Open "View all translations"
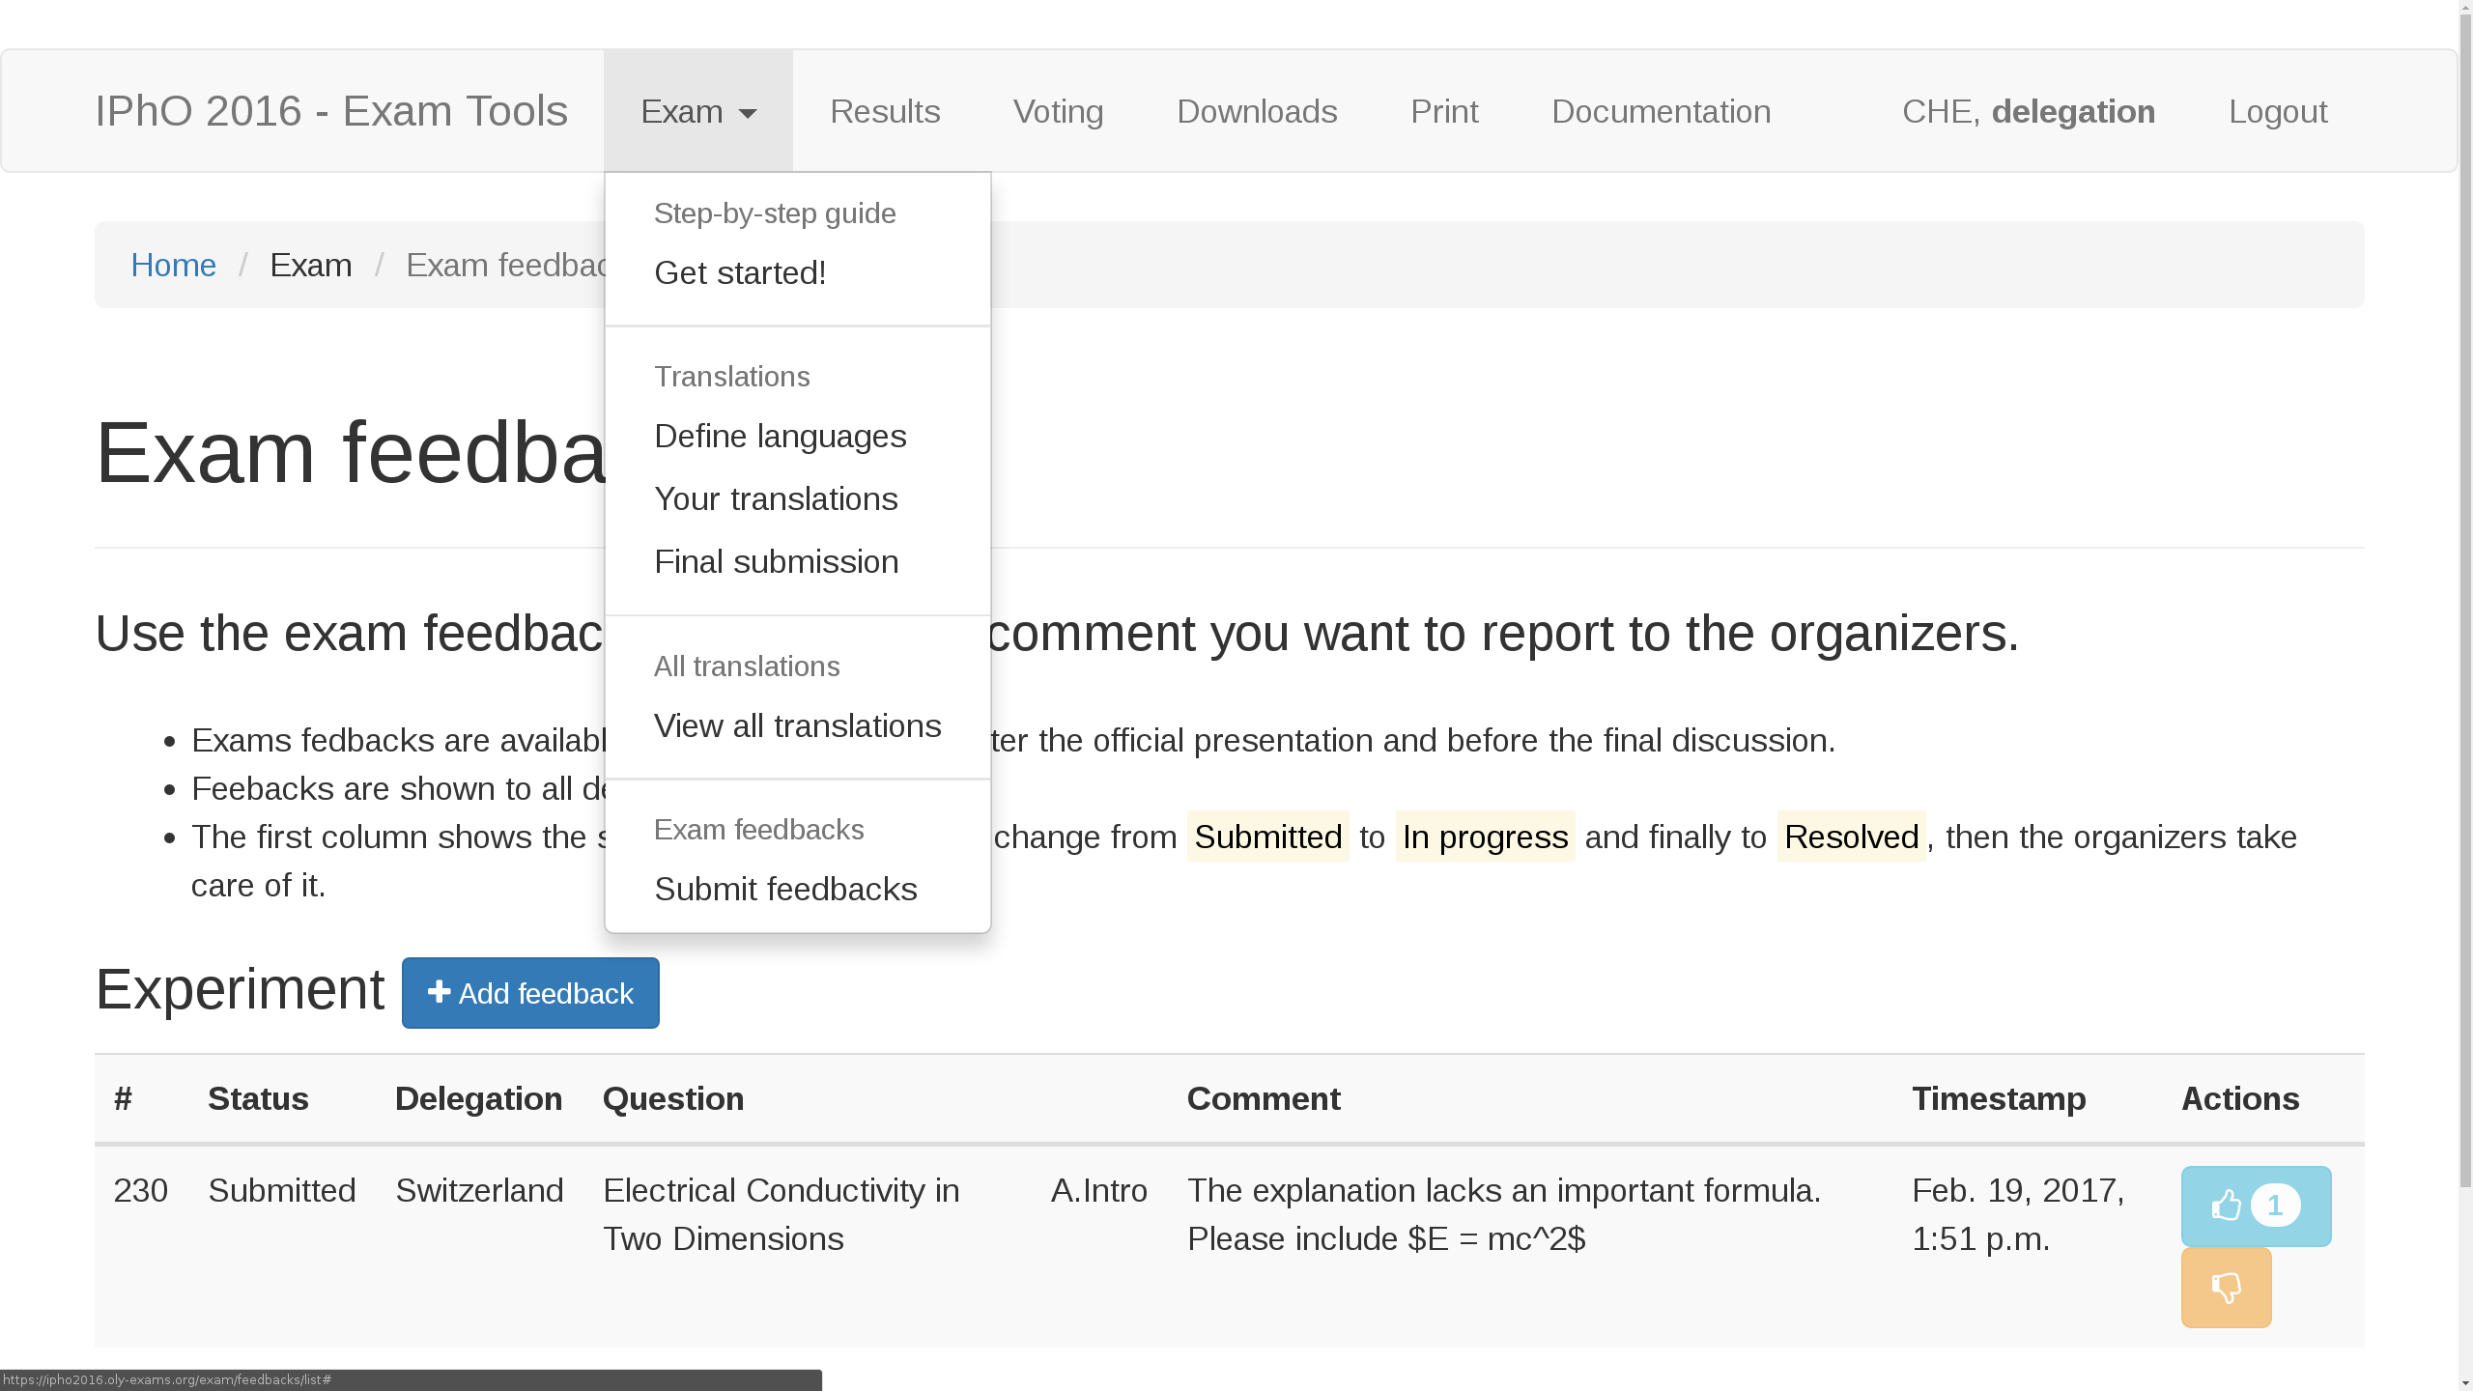 [x=797, y=725]
